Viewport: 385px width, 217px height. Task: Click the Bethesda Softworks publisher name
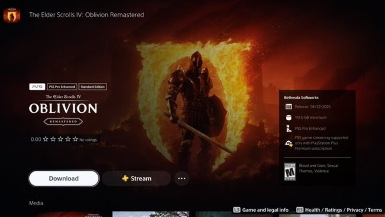tap(301, 98)
